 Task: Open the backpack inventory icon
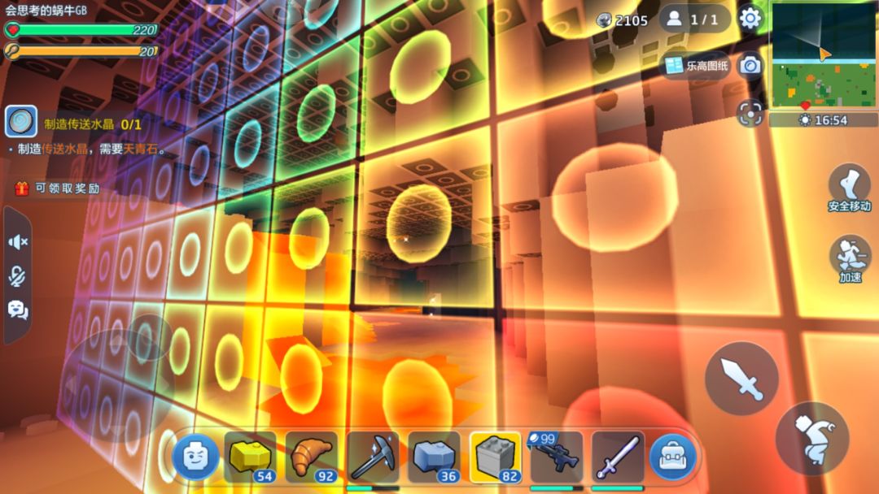[673, 457]
